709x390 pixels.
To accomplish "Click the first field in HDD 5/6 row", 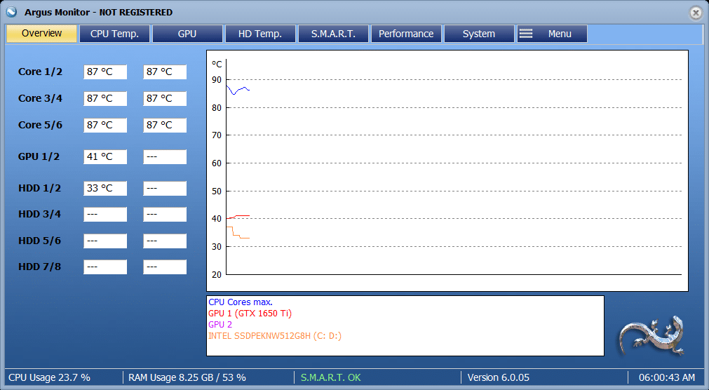I will (105, 241).
